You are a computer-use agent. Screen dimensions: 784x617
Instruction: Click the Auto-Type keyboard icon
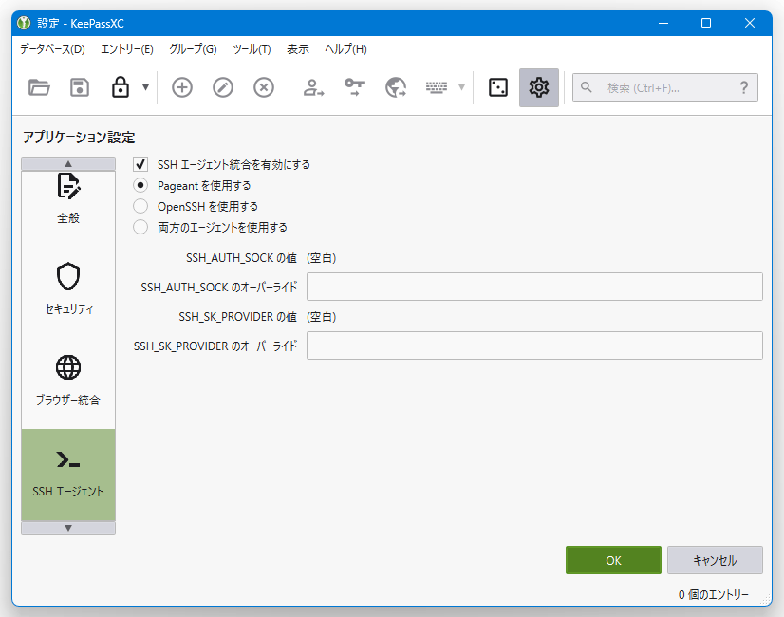pos(437,87)
